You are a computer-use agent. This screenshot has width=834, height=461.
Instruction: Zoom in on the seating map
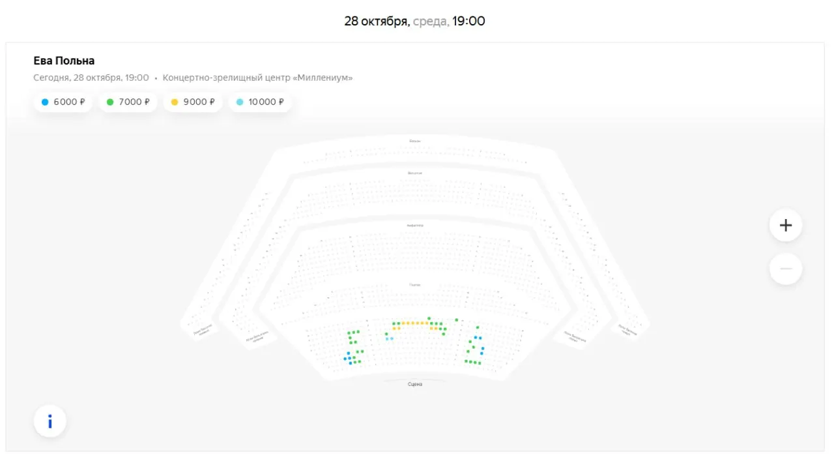pos(786,225)
